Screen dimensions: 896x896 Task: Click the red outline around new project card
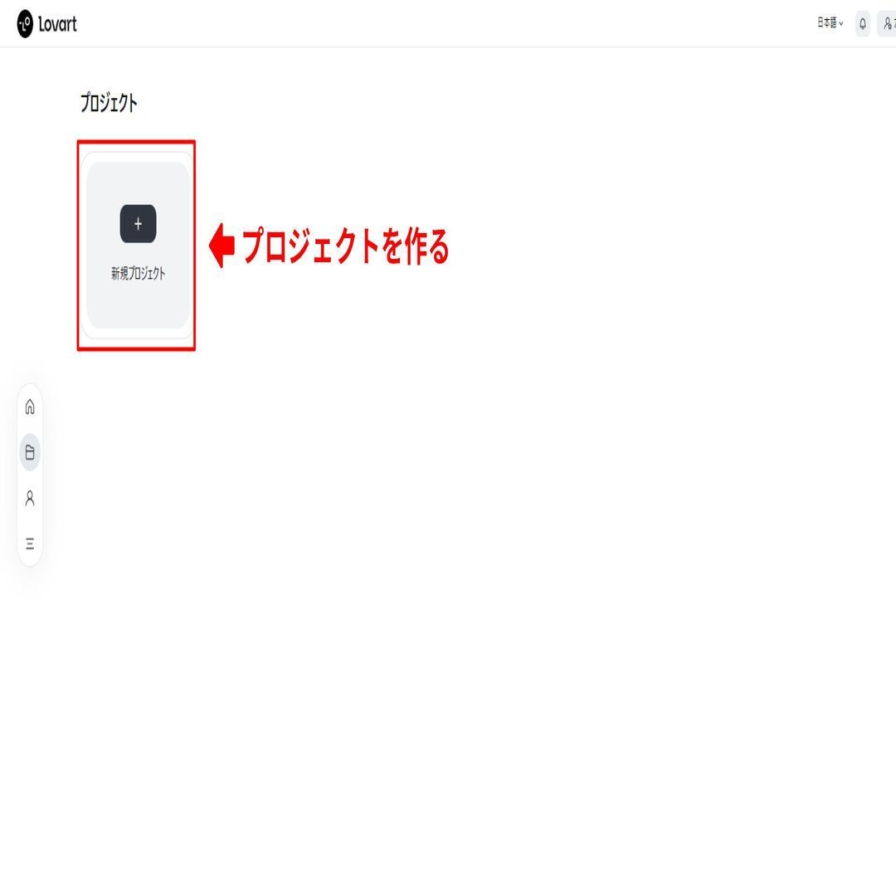(x=136, y=142)
